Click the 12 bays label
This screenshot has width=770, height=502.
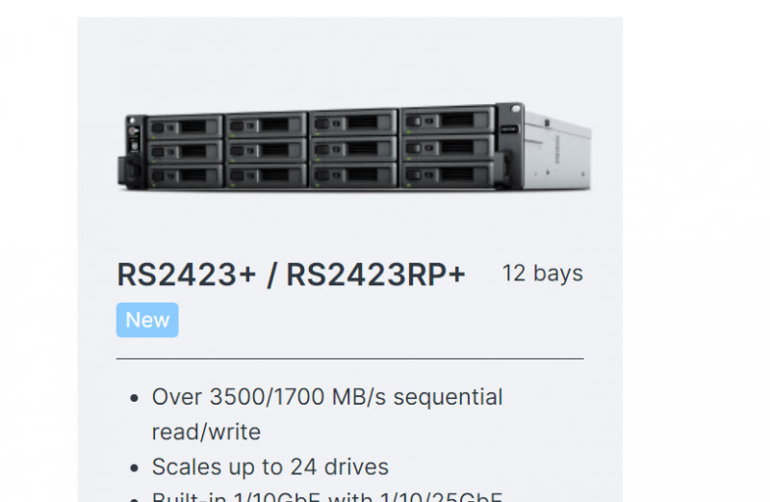click(x=543, y=274)
